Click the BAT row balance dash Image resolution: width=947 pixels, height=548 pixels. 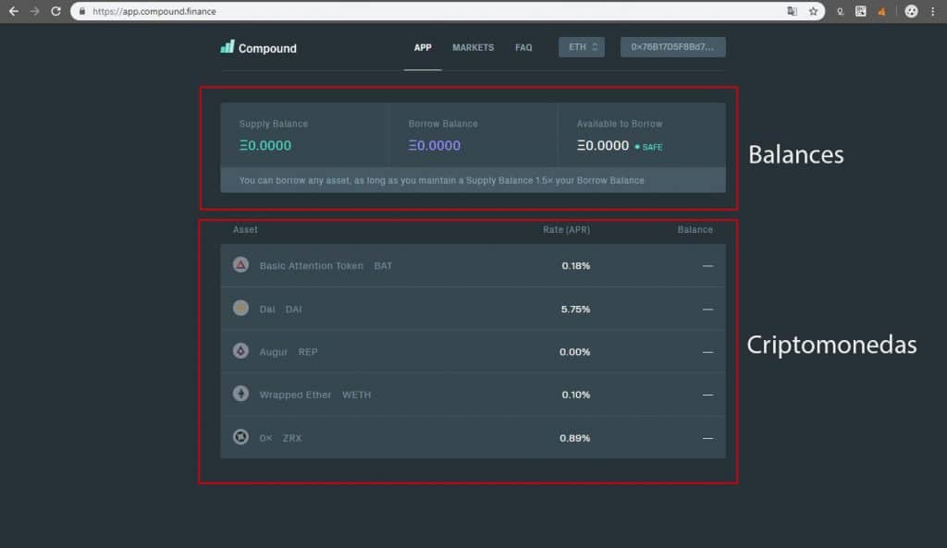pyautogui.click(x=707, y=265)
